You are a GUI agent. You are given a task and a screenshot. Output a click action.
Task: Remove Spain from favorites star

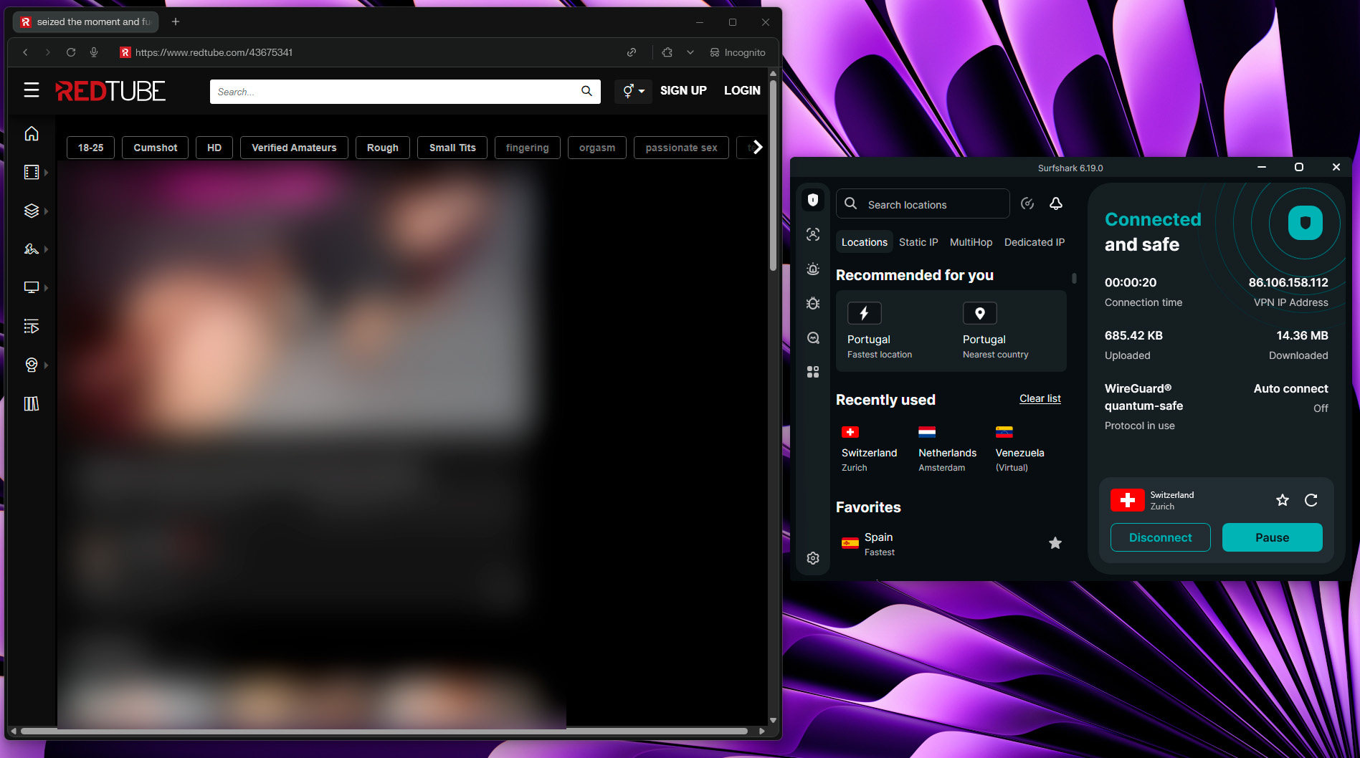[x=1055, y=543]
